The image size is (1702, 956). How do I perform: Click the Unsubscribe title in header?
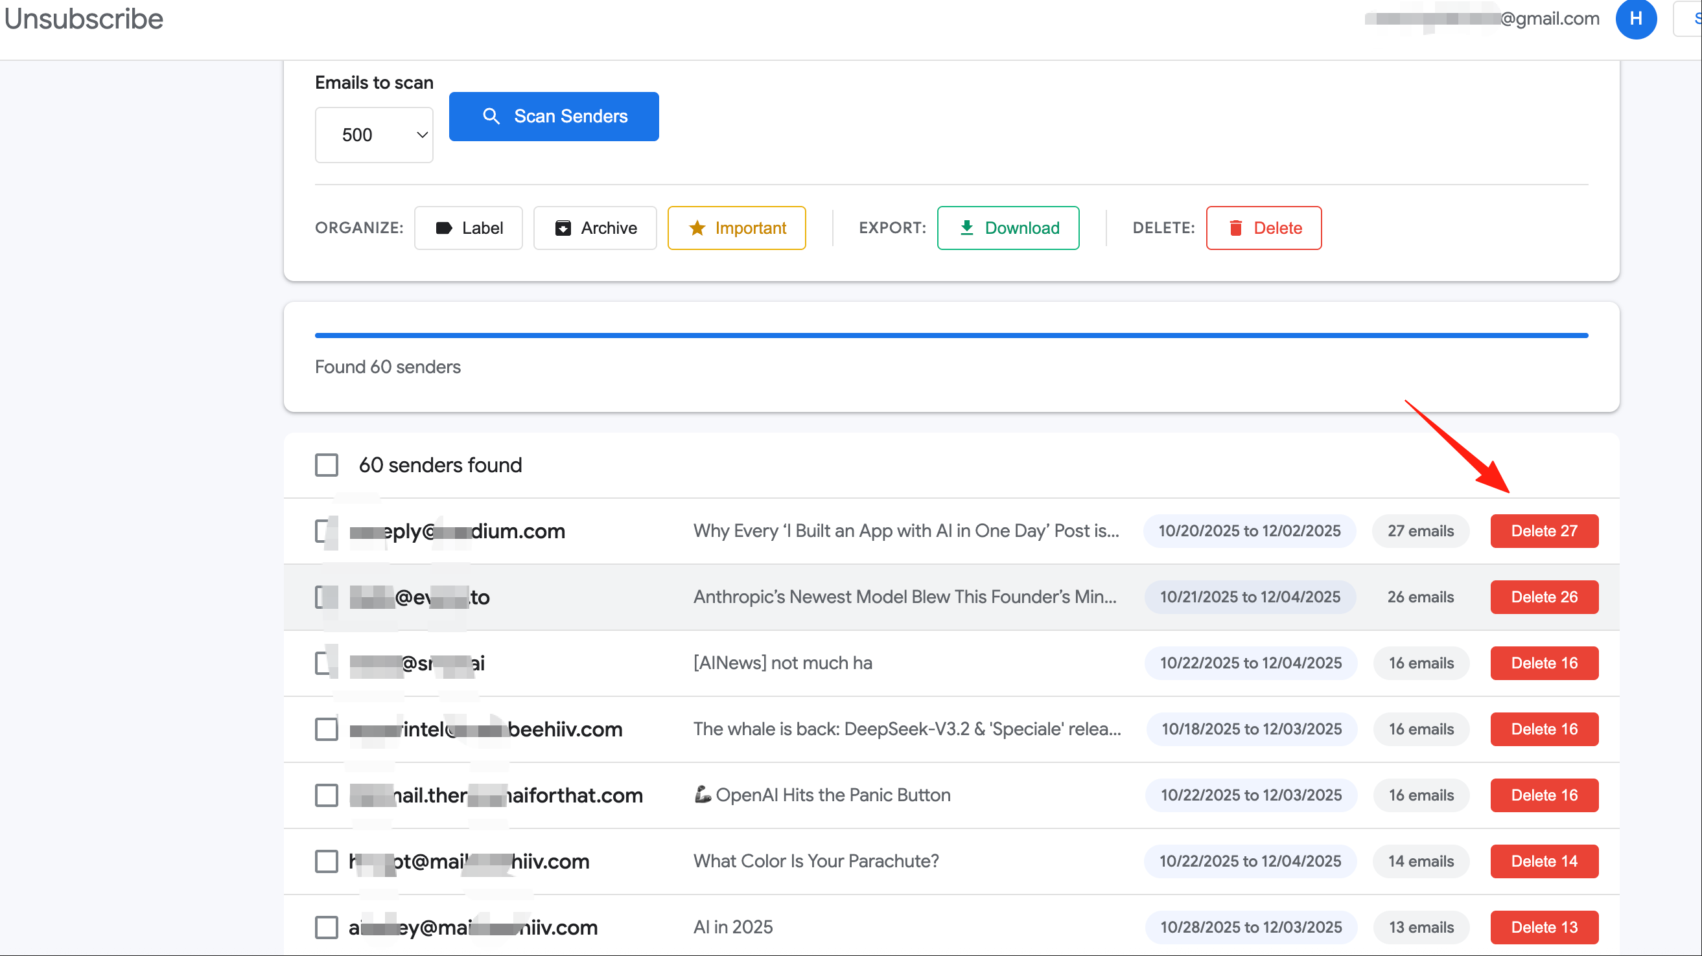pos(83,19)
